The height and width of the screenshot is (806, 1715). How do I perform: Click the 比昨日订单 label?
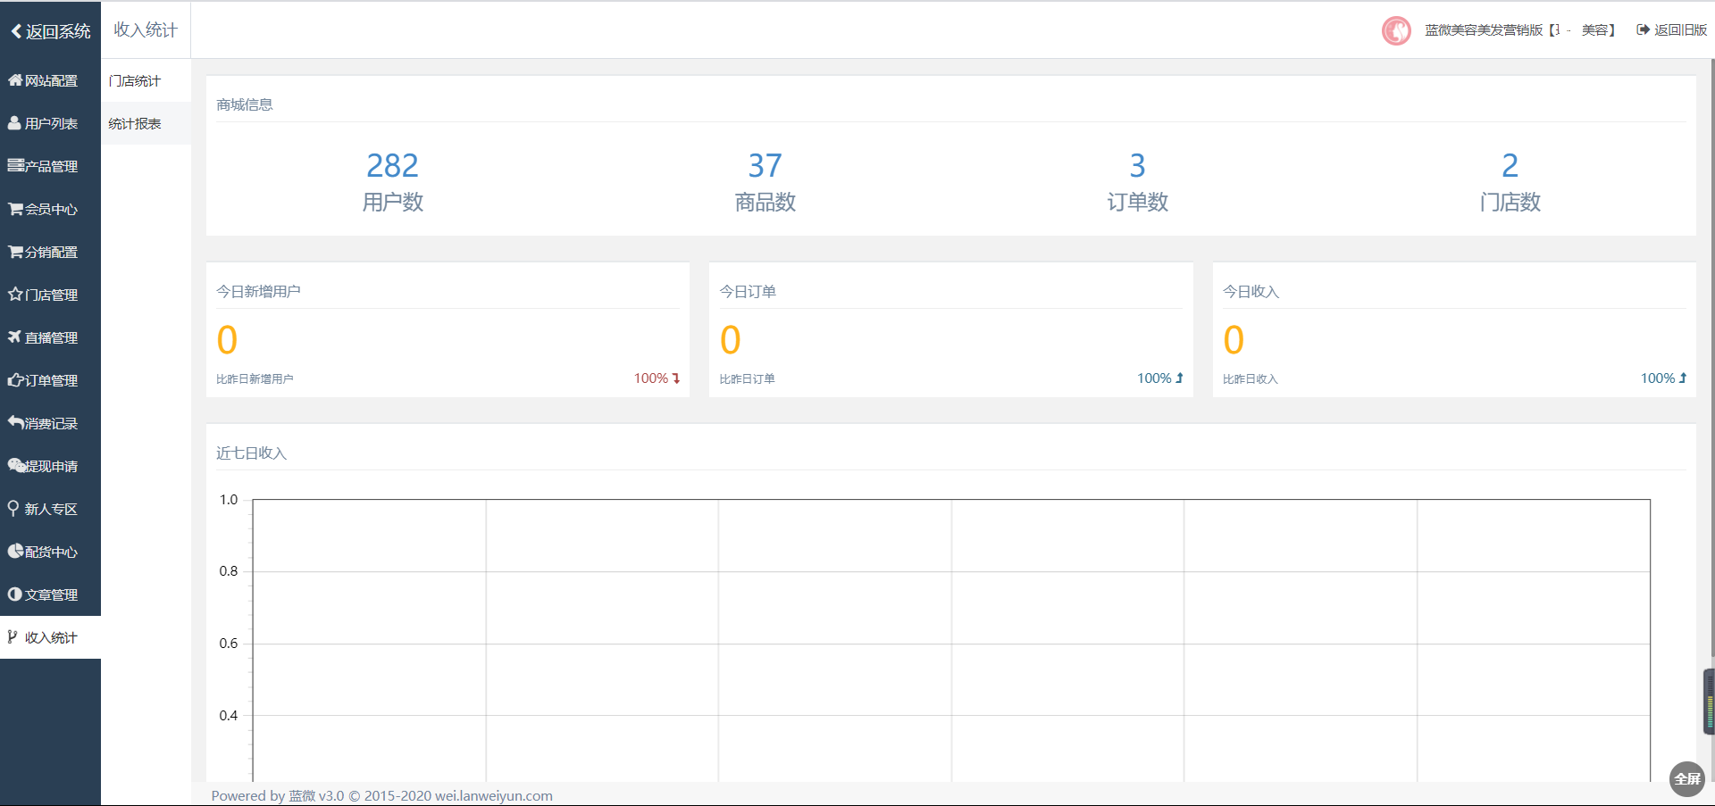748,379
